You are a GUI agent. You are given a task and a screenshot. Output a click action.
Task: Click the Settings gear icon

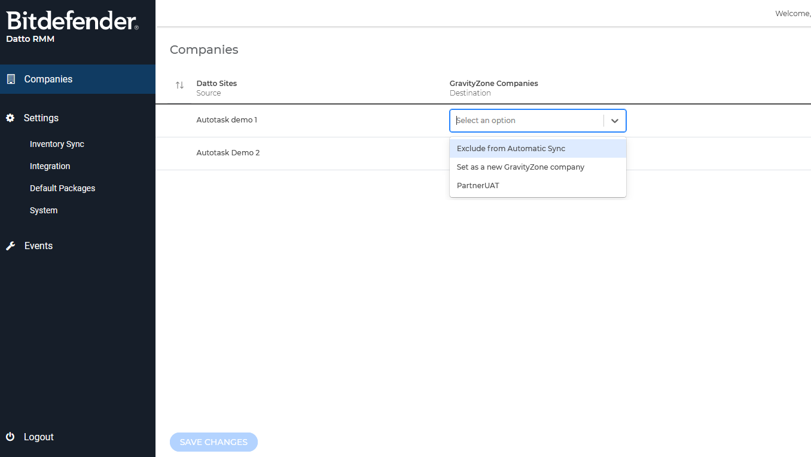click(x=10, y=118)
